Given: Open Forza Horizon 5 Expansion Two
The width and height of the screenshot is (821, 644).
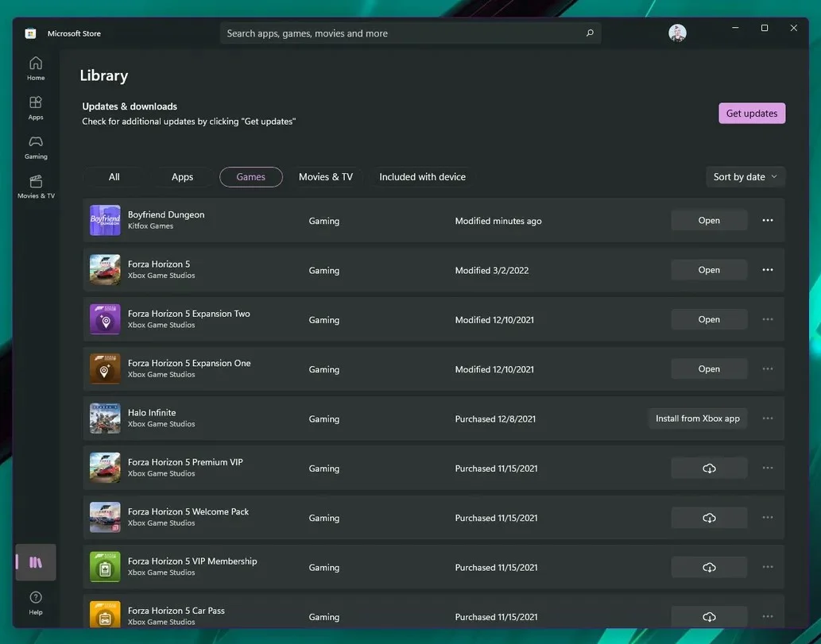Looking at the screenshot, I should coord(709,319).
